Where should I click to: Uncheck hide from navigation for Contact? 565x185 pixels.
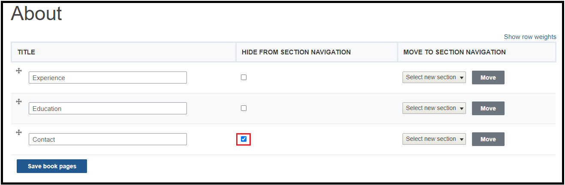[243, 139]
